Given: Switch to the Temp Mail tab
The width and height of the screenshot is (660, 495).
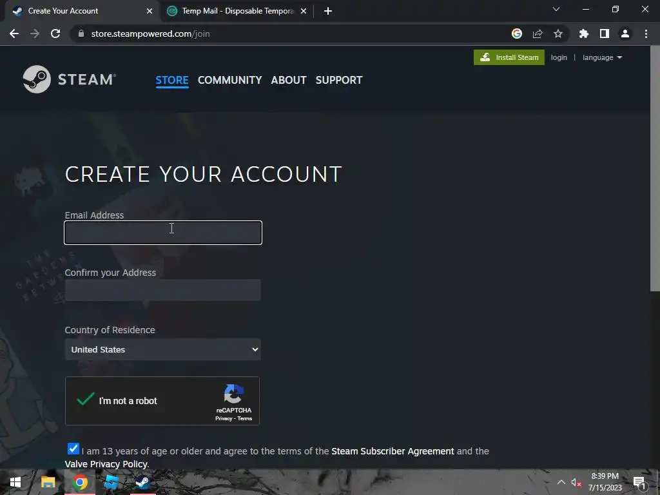Looking at the screenshot, I should (x=237, y=11).
